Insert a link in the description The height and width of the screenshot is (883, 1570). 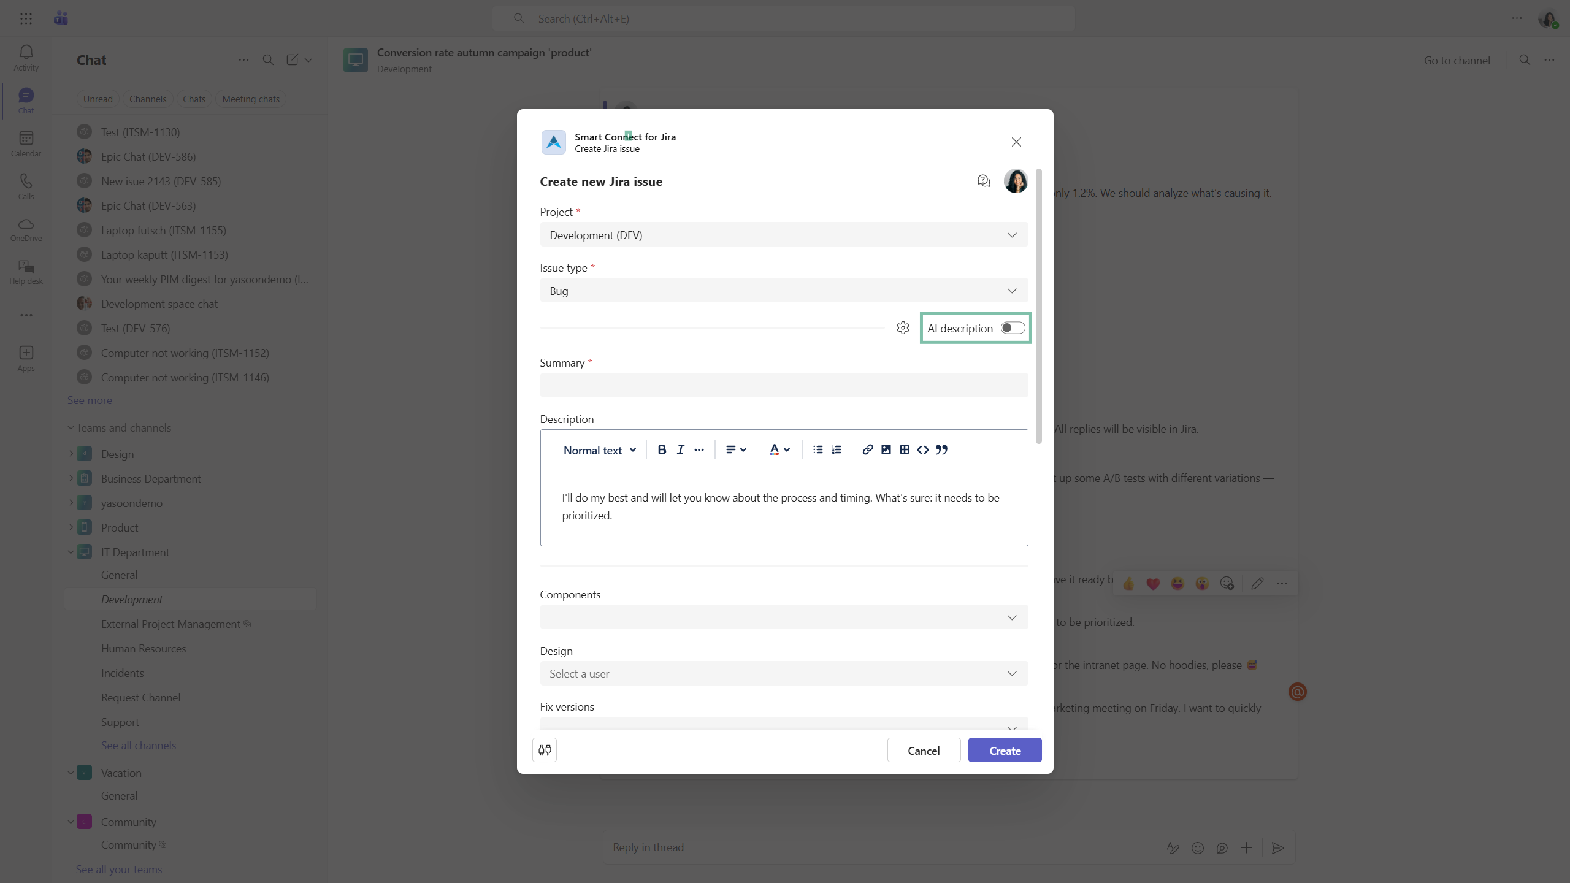pyautogui.click(x=867, y=449)
